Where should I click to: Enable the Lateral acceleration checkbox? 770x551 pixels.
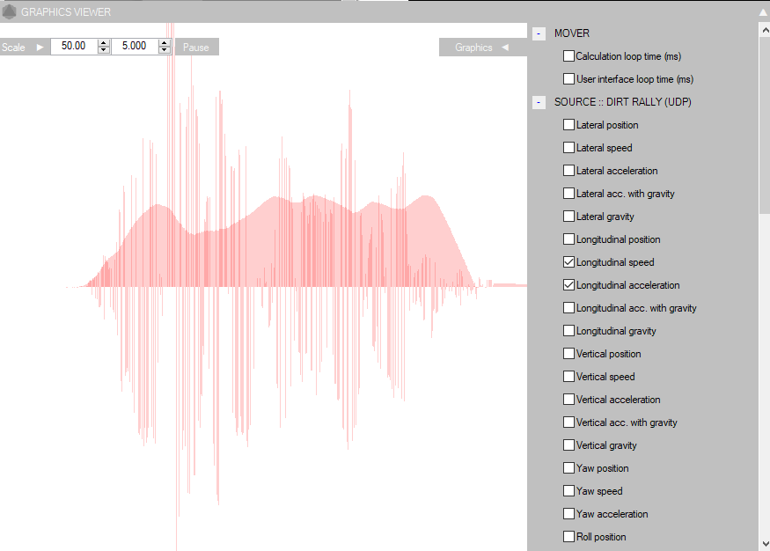568,171
